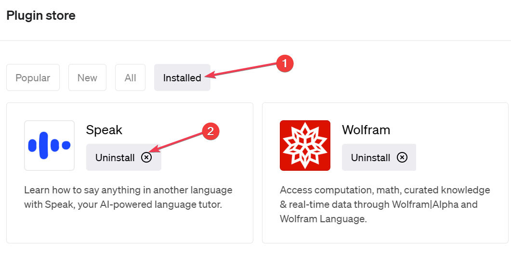
Task: Click the red annotation badge numbered 1
Action: [x=285, y=63]
